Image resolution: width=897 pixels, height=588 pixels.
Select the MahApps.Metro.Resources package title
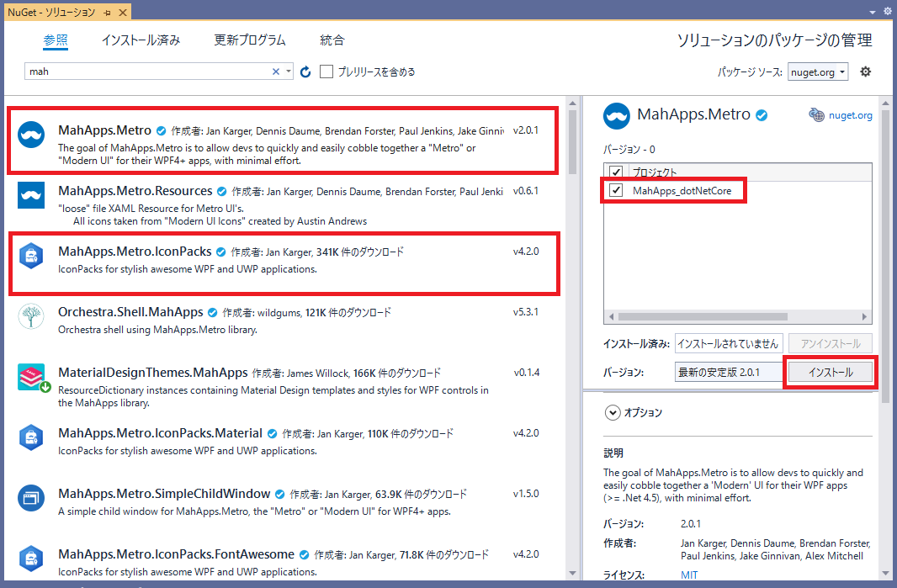click(135, 191)
